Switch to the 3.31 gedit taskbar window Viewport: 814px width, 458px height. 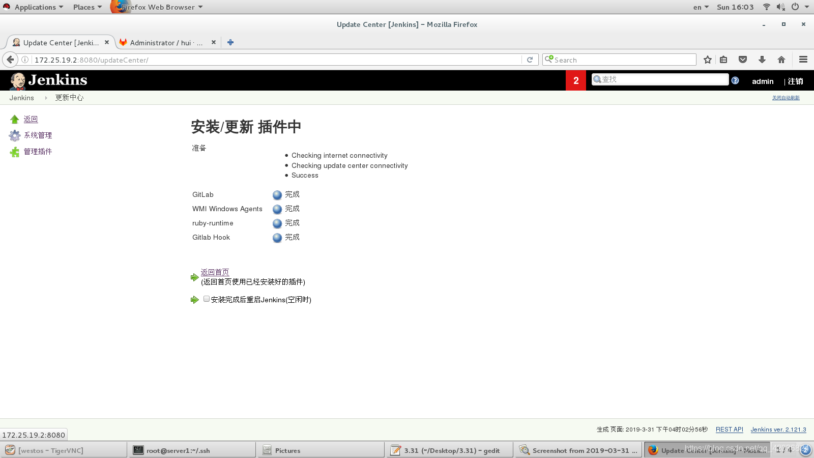(450, 450)
